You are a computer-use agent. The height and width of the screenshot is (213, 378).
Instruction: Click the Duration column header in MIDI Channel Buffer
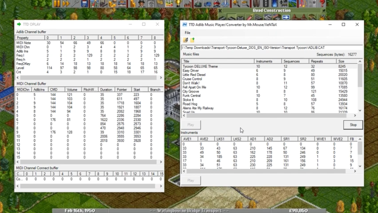coord(107,90)
